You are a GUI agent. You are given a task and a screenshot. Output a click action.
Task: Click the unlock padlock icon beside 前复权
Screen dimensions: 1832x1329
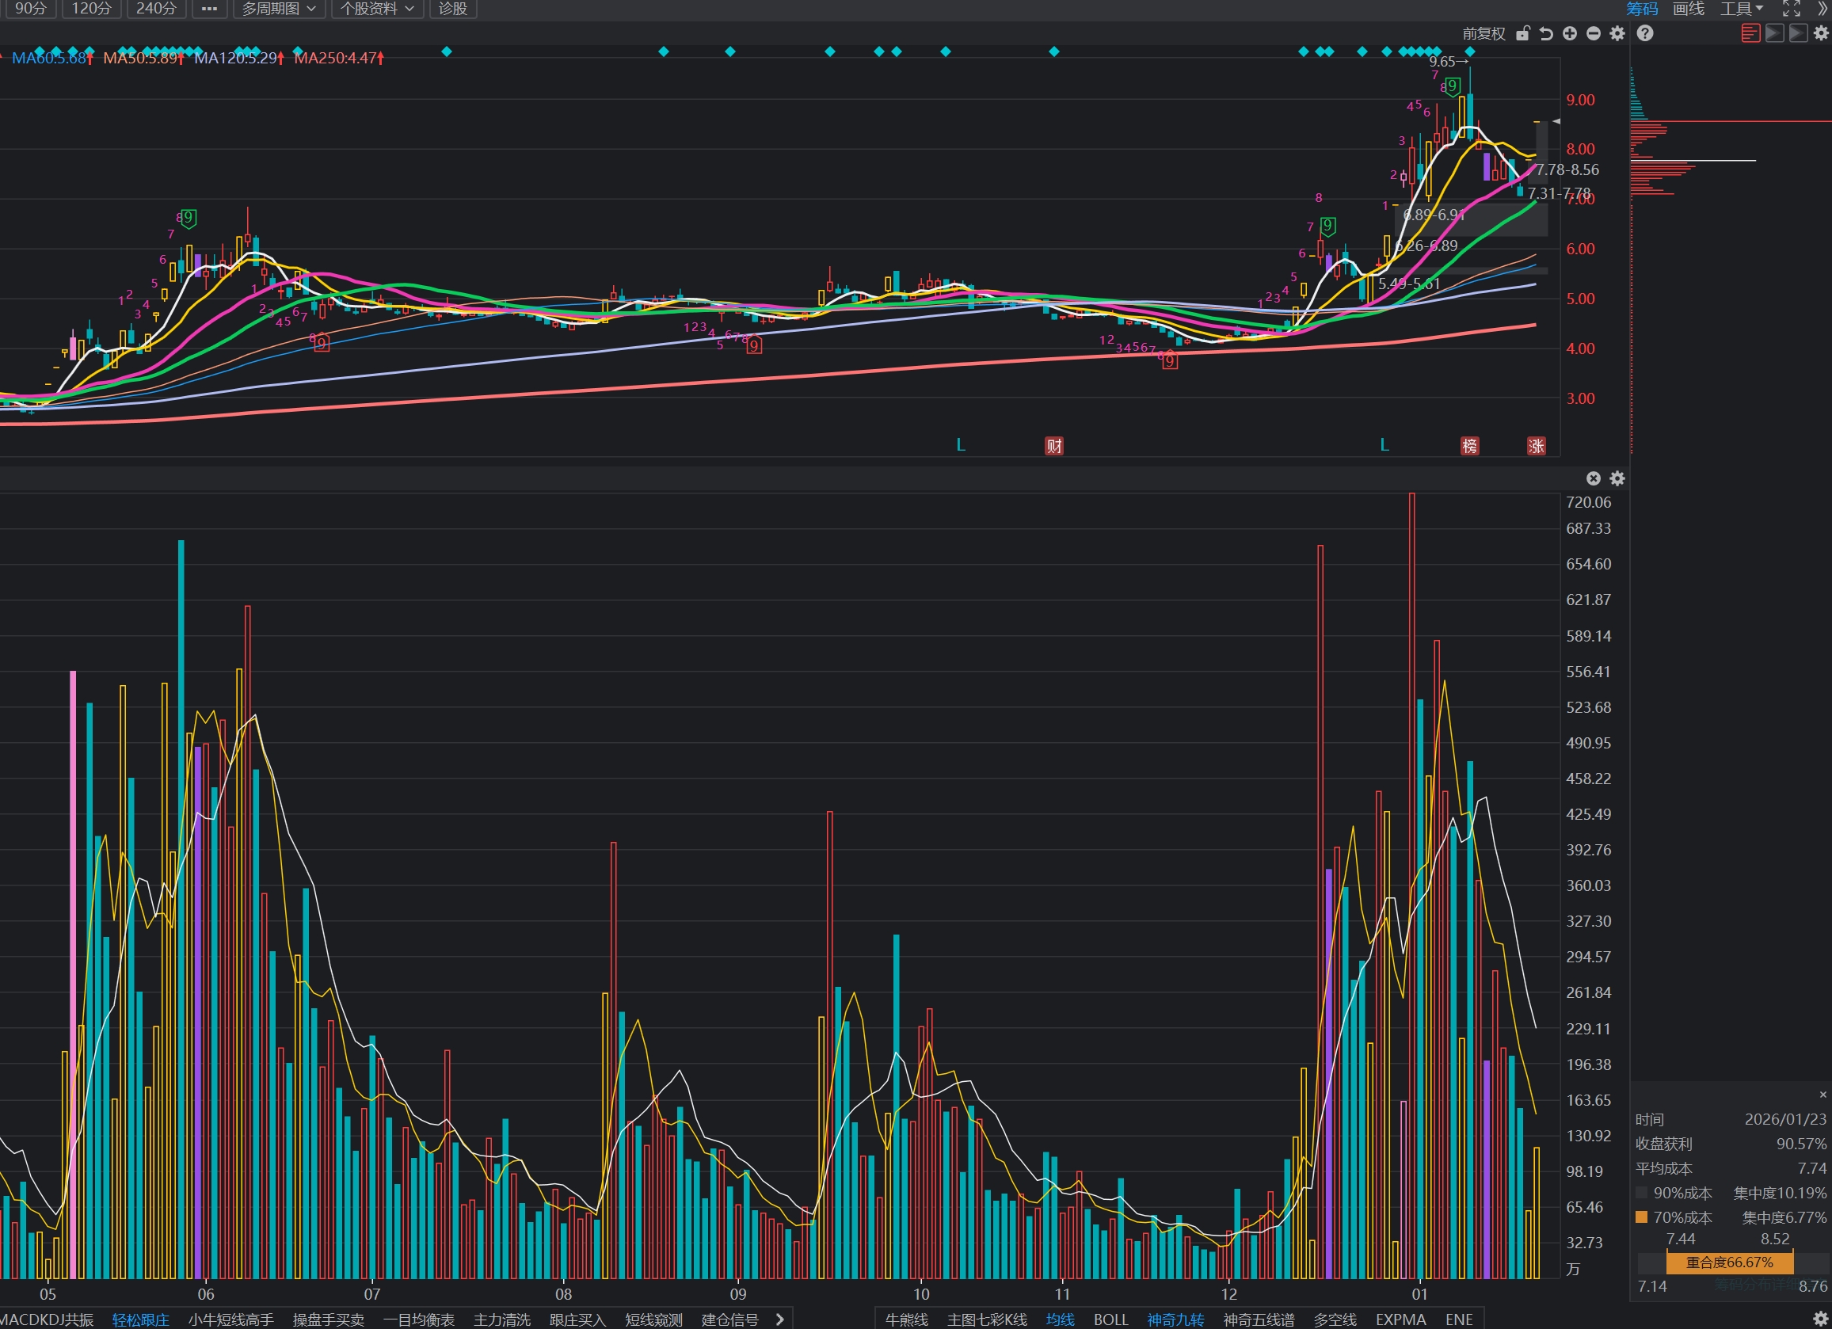(x=1522, y=33)
